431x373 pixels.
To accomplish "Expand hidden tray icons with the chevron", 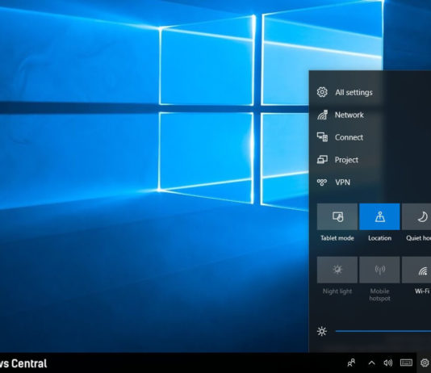I will click(x=371, y=363).
